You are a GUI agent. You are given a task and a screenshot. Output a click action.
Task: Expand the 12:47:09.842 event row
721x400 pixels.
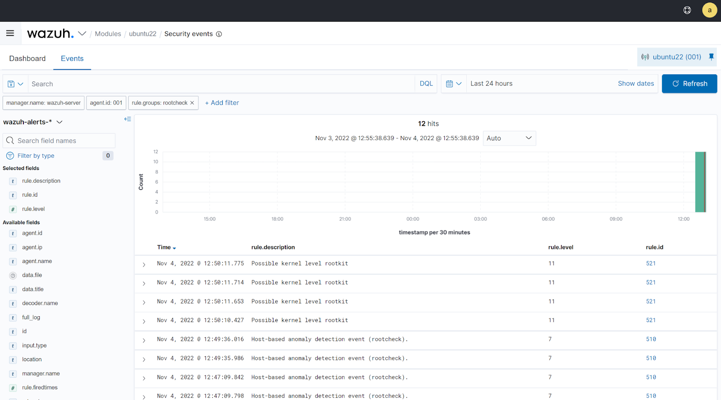[x=144, y=378]
